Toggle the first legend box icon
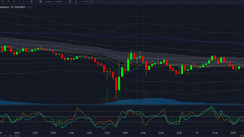244x137 pixels. [29, 7]
